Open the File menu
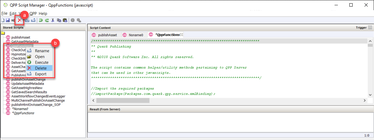The image size is (374, 140). pos(5,13)
